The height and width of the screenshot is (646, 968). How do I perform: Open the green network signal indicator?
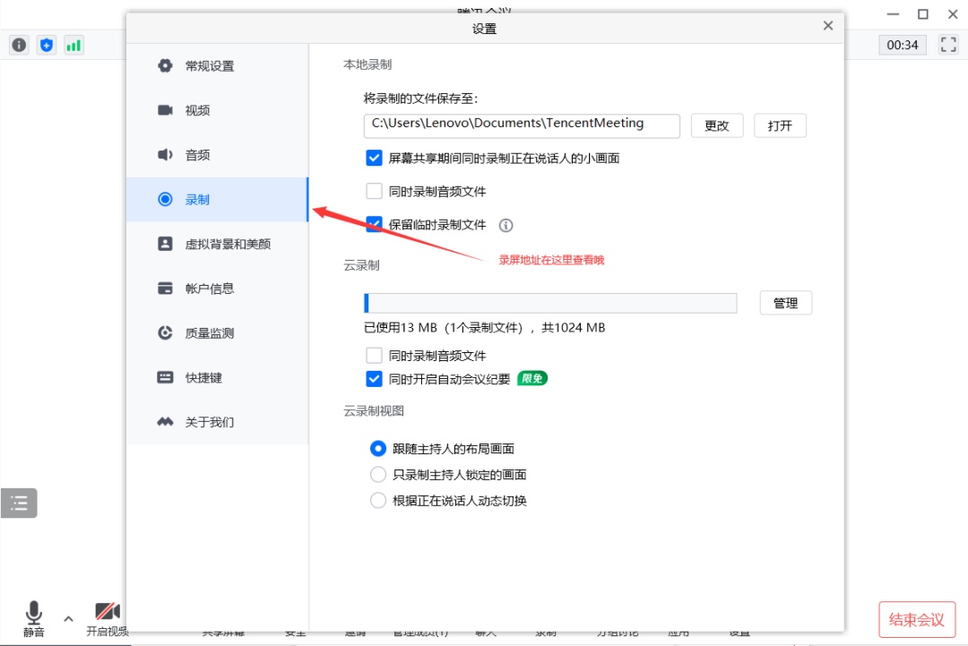pos(73,45)
